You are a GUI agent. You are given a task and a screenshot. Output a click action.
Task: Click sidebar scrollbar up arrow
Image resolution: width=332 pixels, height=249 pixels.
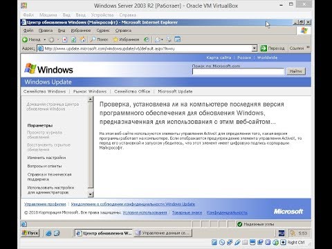91,100
